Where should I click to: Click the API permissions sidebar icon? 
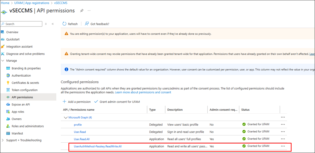[x=8, y=97]
